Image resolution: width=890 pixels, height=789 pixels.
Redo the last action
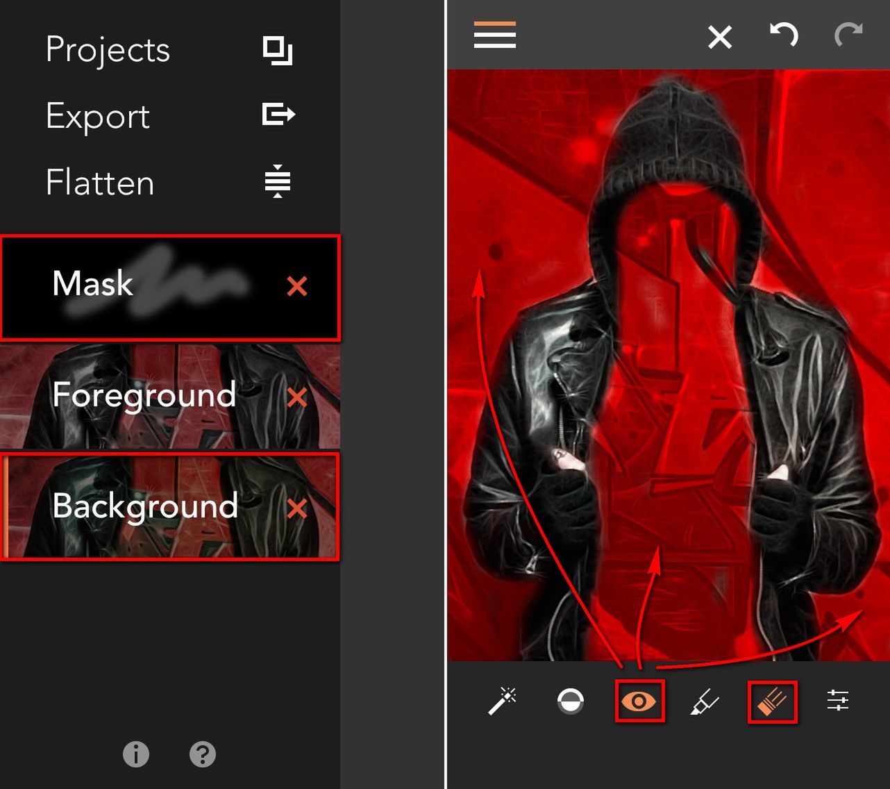point(848,35)
